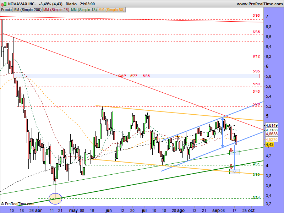This screenshot has width=284, height=213.
Task: Click the 4,6638 red value tag
Action: click(272, 134)
